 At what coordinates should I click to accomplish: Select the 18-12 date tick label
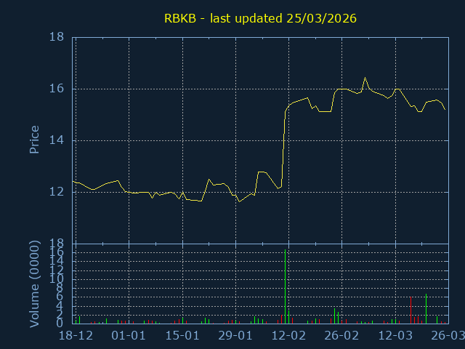click(x=76, y=336)
